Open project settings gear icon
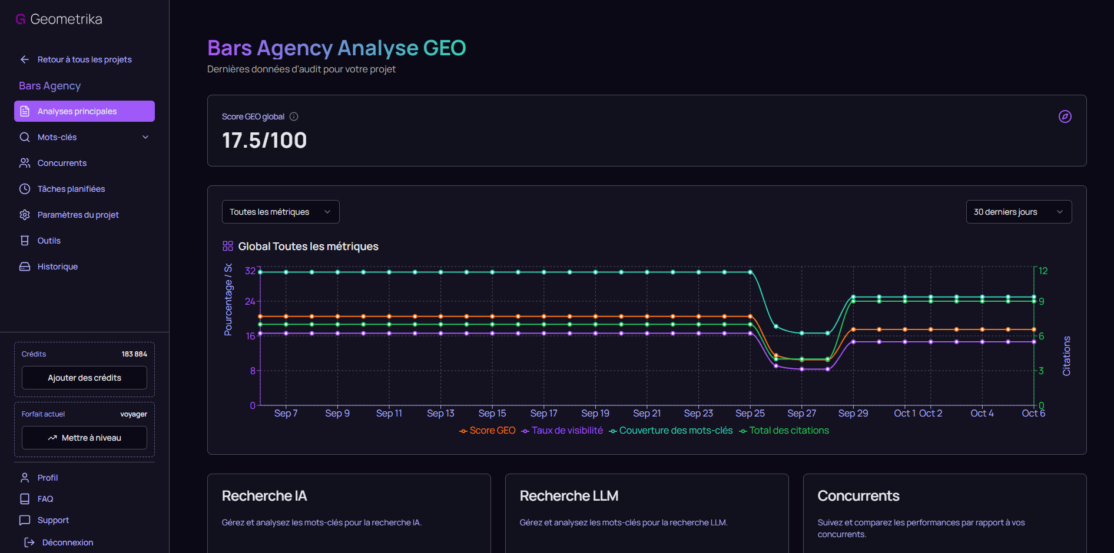 click(25, 215)
